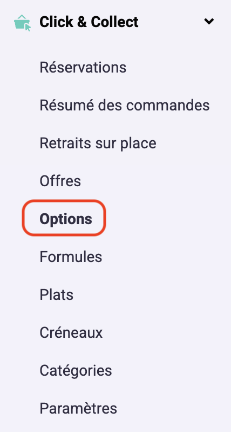Open the highlighted Options item

(x=66, y=219)
